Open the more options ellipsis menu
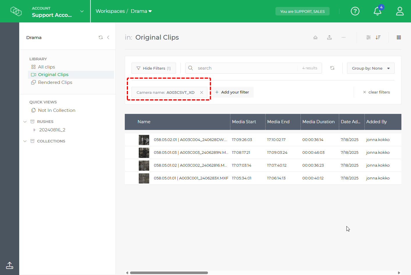 (344, 37)
